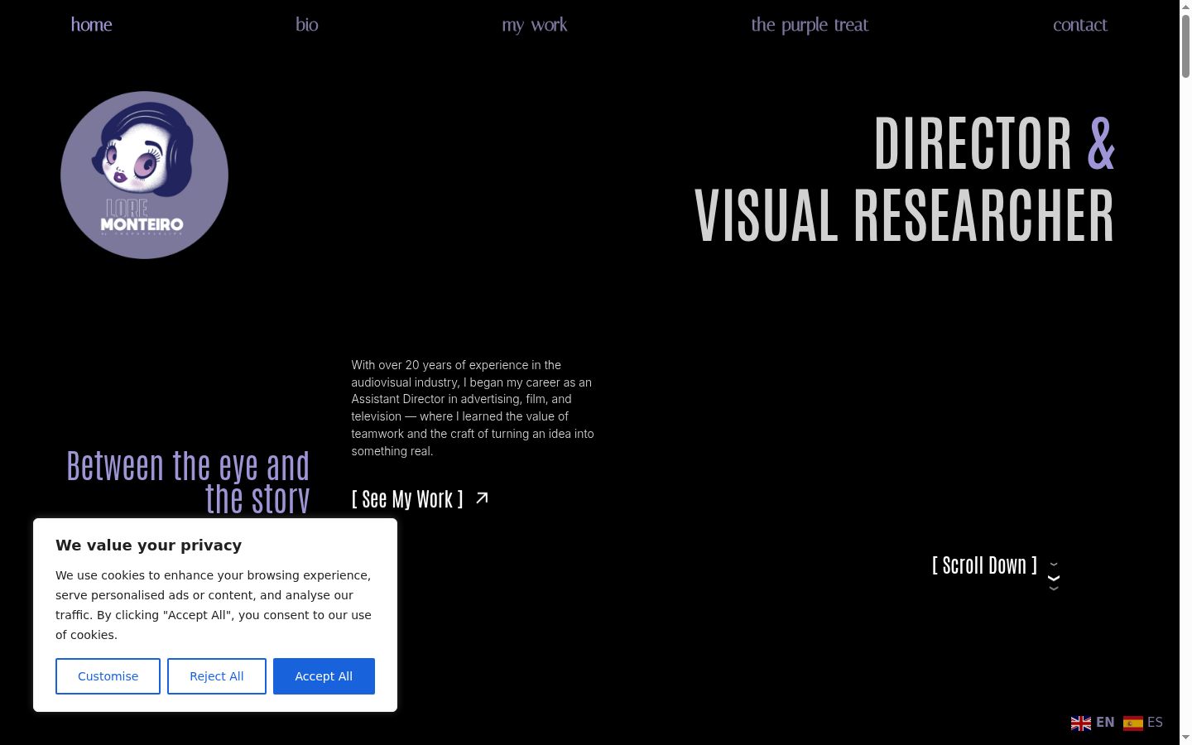This screenshot has width=1192, height=745.
Task: Click the Lore Monteiro circular logo
Action: point(144,175)
